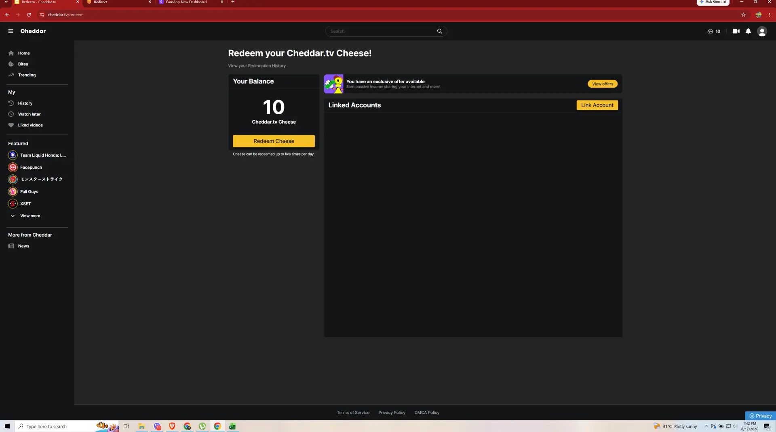This screenshot has width=776, height=432.
Task: Go back to the previous page
Action: (x=7, y=15)
